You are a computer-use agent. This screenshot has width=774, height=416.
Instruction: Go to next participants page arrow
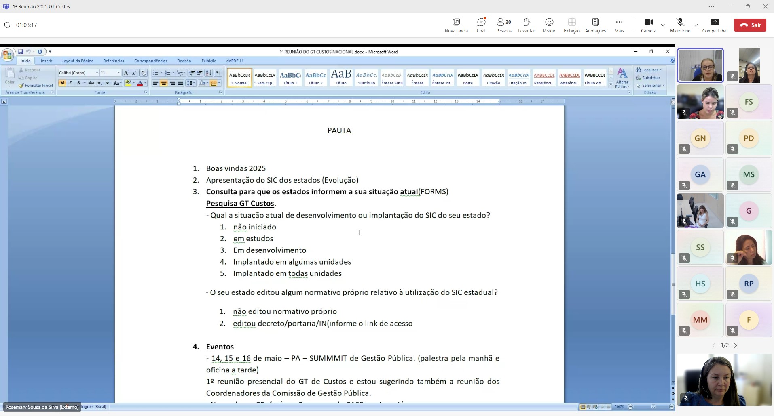tap(736, 345)
